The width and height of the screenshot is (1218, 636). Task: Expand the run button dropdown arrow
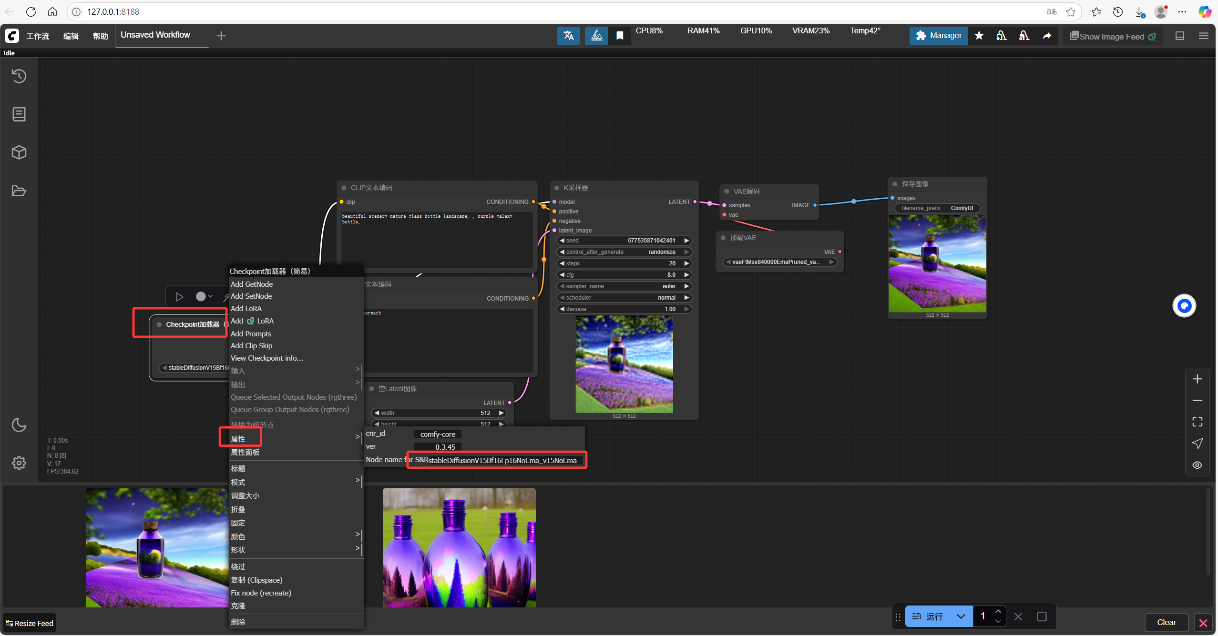961,616
